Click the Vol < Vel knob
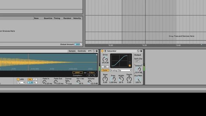Viewport: 206px width, 116px height. [78, 82]
